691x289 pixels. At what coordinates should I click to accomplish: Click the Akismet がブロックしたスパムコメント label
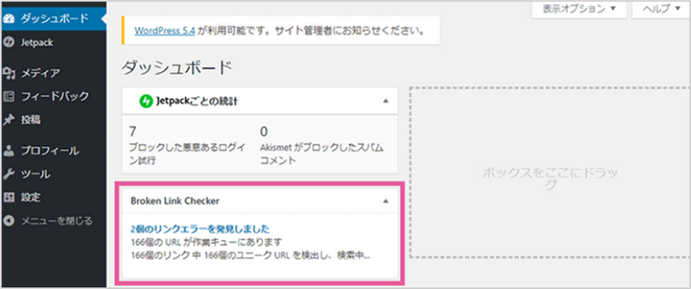321,154
